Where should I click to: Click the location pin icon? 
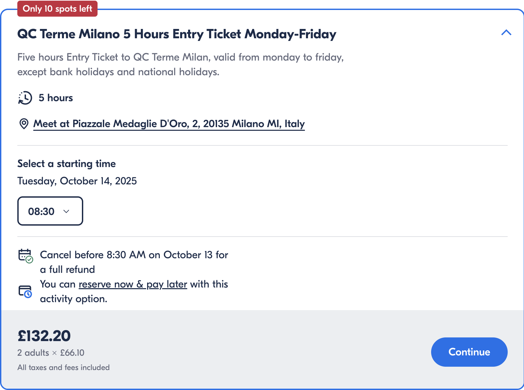24,124
